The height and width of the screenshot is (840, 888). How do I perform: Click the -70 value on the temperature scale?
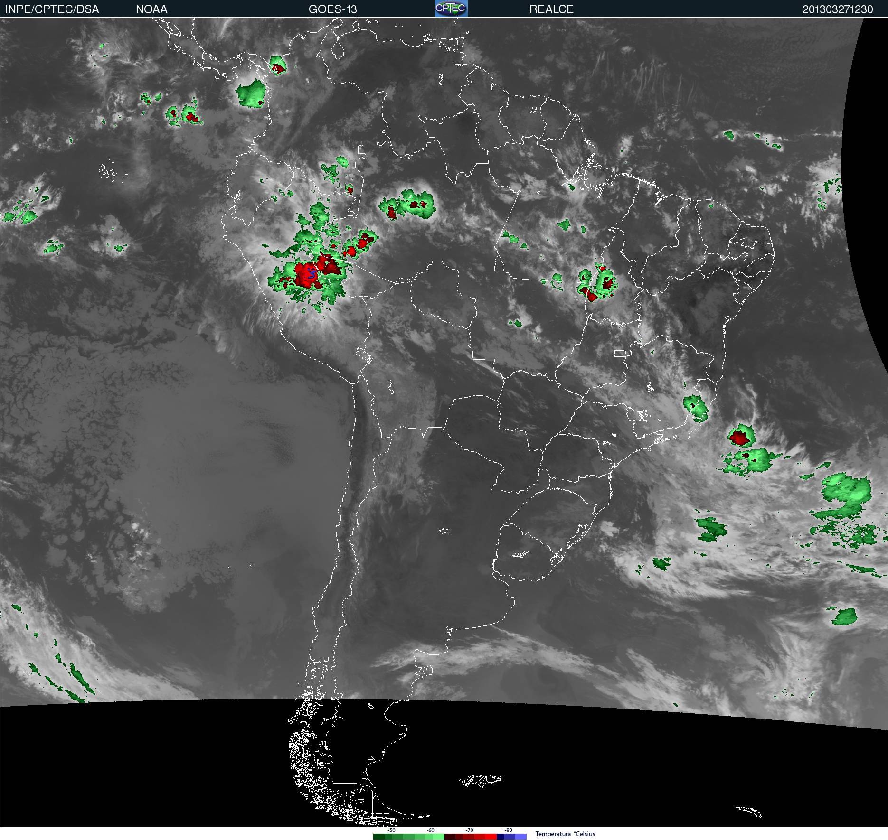click(x=469, y=830)
